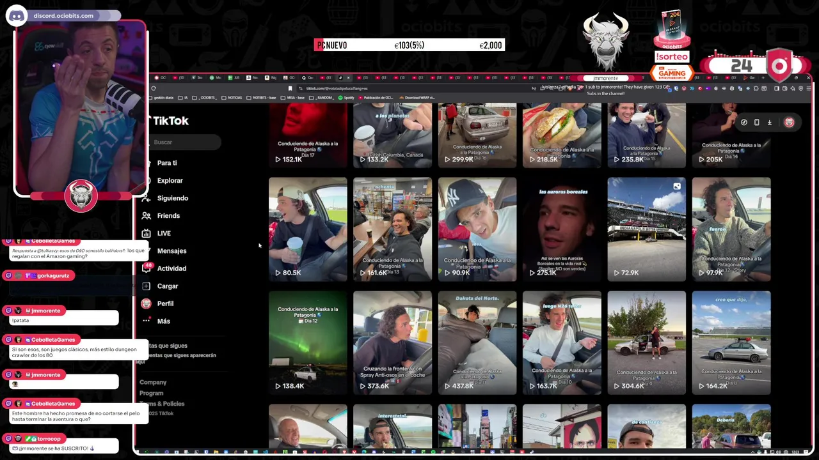Play the Cruzando la frontera video, 373.6K

(x=392, y=342)
